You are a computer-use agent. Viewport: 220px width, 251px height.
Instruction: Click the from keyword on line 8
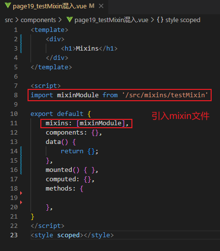click(x=110, y=95)
